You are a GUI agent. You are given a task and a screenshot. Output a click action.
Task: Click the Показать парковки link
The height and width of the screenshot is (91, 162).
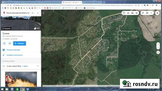point(13,50)
